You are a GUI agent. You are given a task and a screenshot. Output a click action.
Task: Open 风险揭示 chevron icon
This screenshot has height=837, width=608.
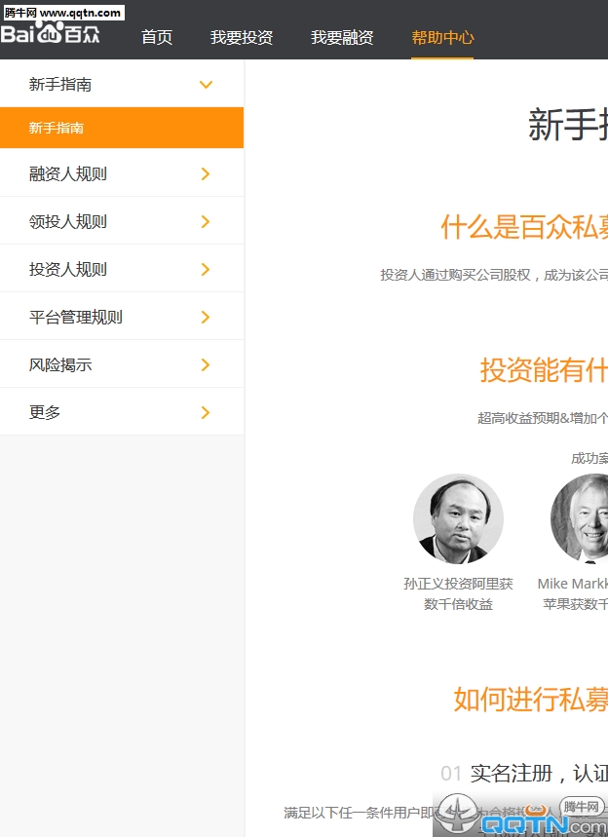click(x=206, y=365)
